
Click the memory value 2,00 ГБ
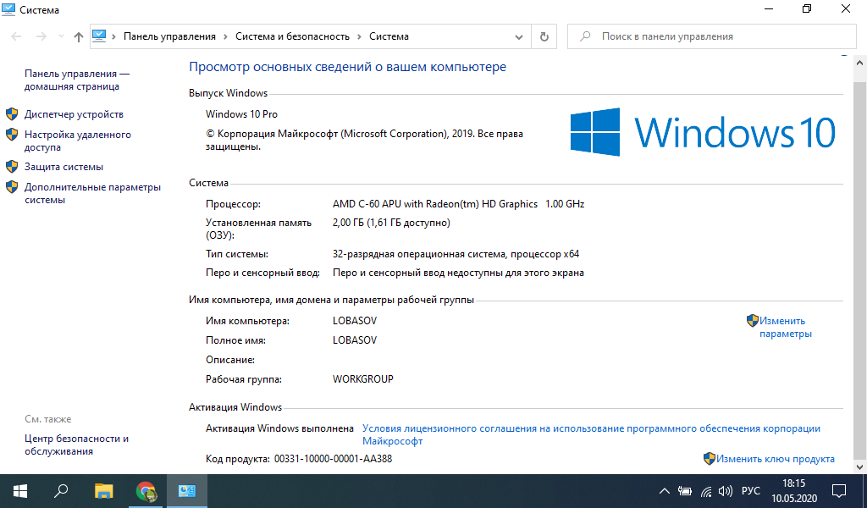(x=391, y=223)
